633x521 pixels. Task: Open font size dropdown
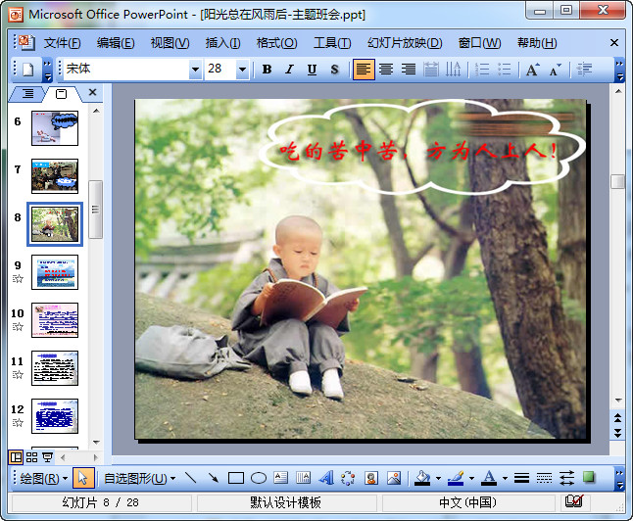242,70
